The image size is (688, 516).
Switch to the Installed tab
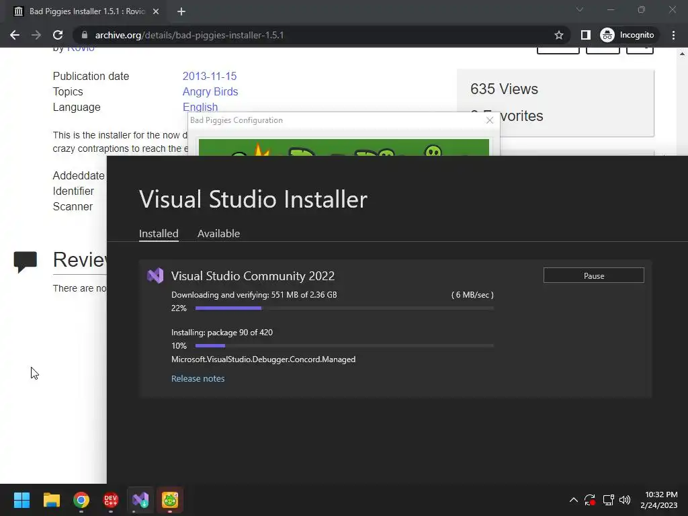159,233
